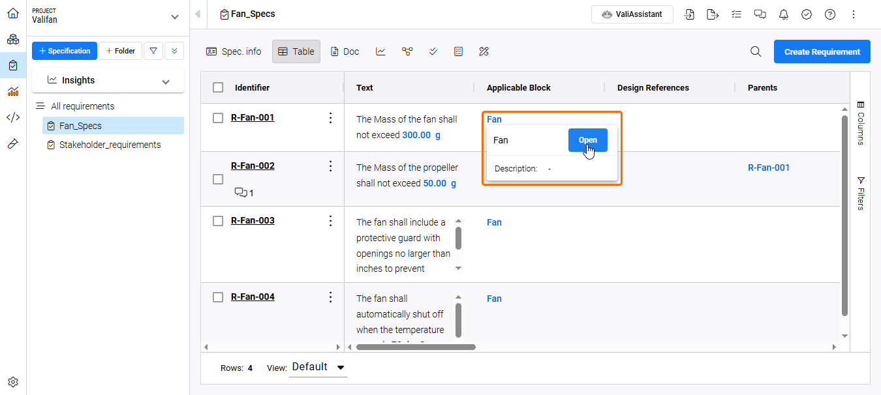Viewport: 881px width, 395px height.
Task: Switch to the Doc tab
Action: pyautogui.click(x=345, y=51)
